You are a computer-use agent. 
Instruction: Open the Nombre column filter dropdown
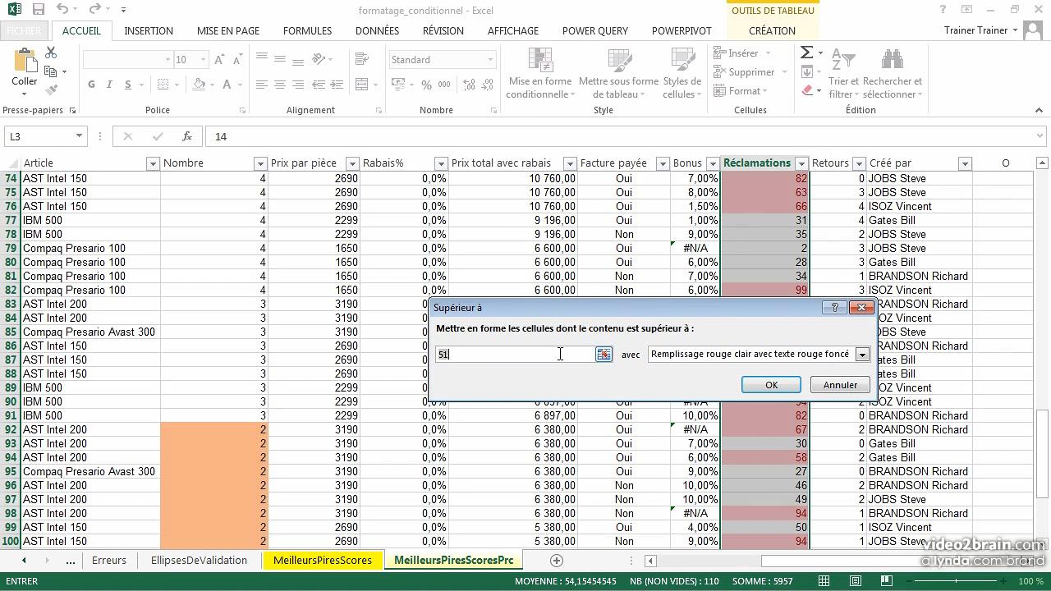tap(260, 163)
